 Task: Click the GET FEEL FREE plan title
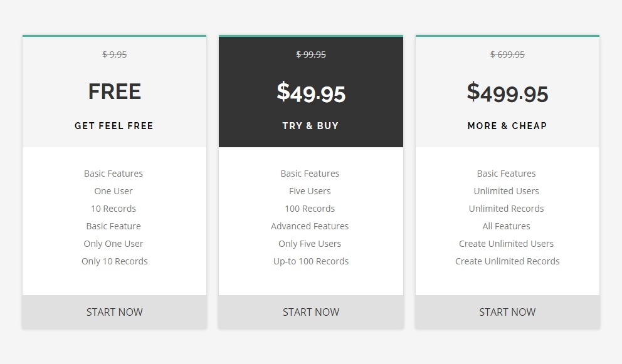[114, 126]
